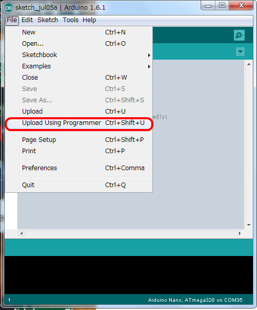The width and height of the screenshot is (257, 310).
Task: Expand the Examples submenu arrow
Action: [149, 67]
